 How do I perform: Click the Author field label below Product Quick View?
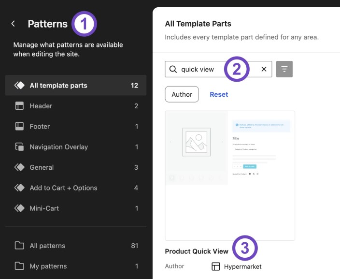point(174,266)
